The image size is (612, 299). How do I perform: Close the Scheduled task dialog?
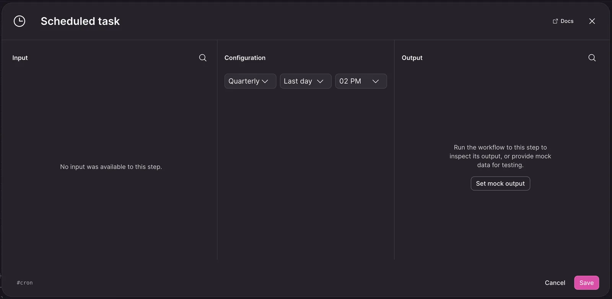[592, 21]
